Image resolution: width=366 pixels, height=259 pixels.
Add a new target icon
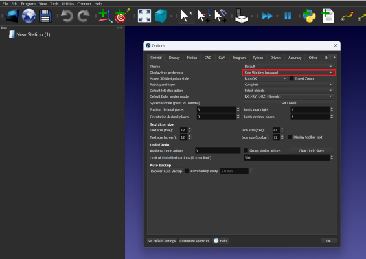pyautogui.click(x=122, y=16)
